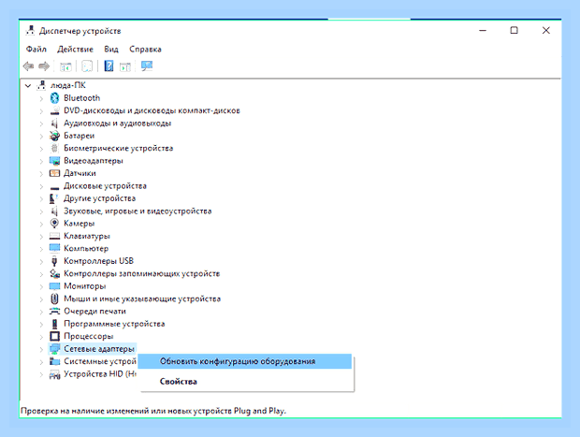Image resolution: width=580 pixels, height=437 pixels.
Task: Click the Системные устройства folder icon
Action: point(55,361)
